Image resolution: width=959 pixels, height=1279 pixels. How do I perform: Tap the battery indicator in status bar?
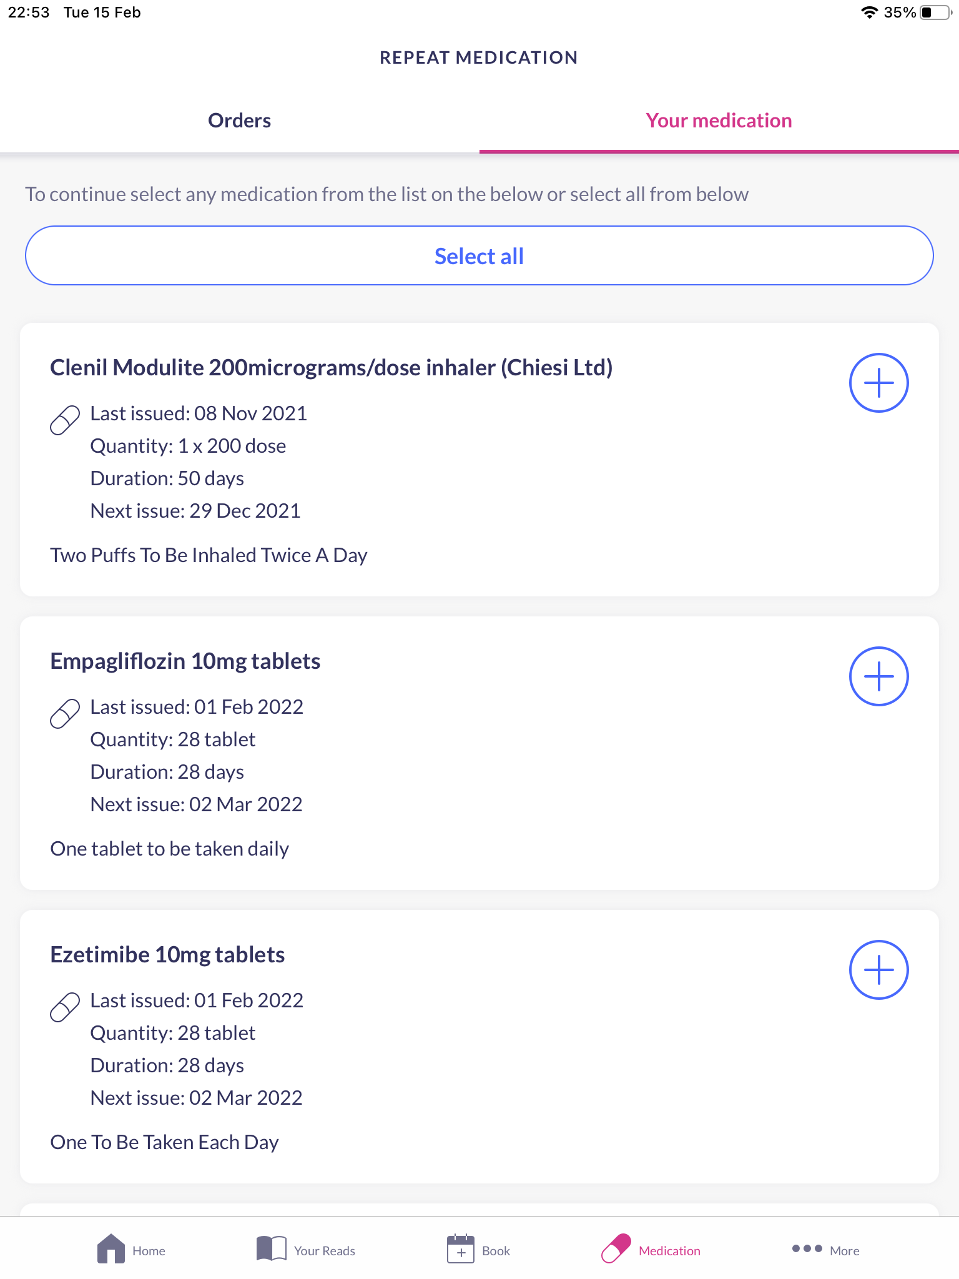tap(935, 12)
